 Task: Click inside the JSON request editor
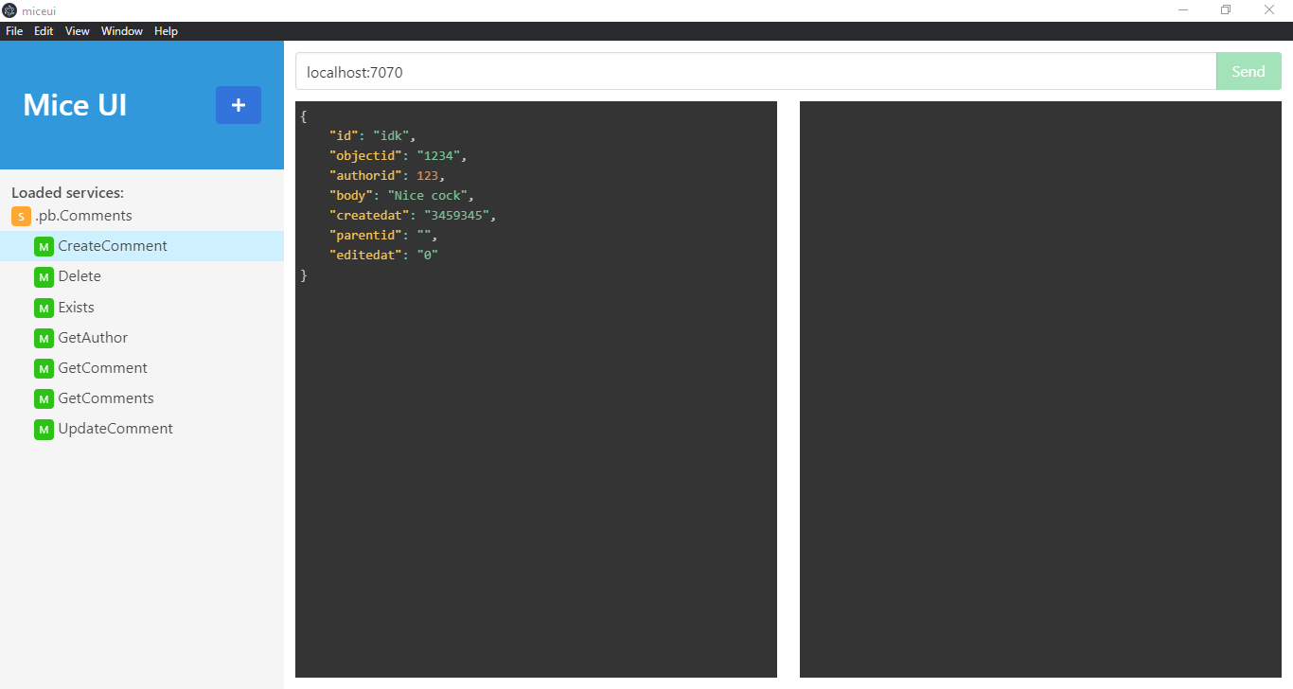tap(536, 426)
